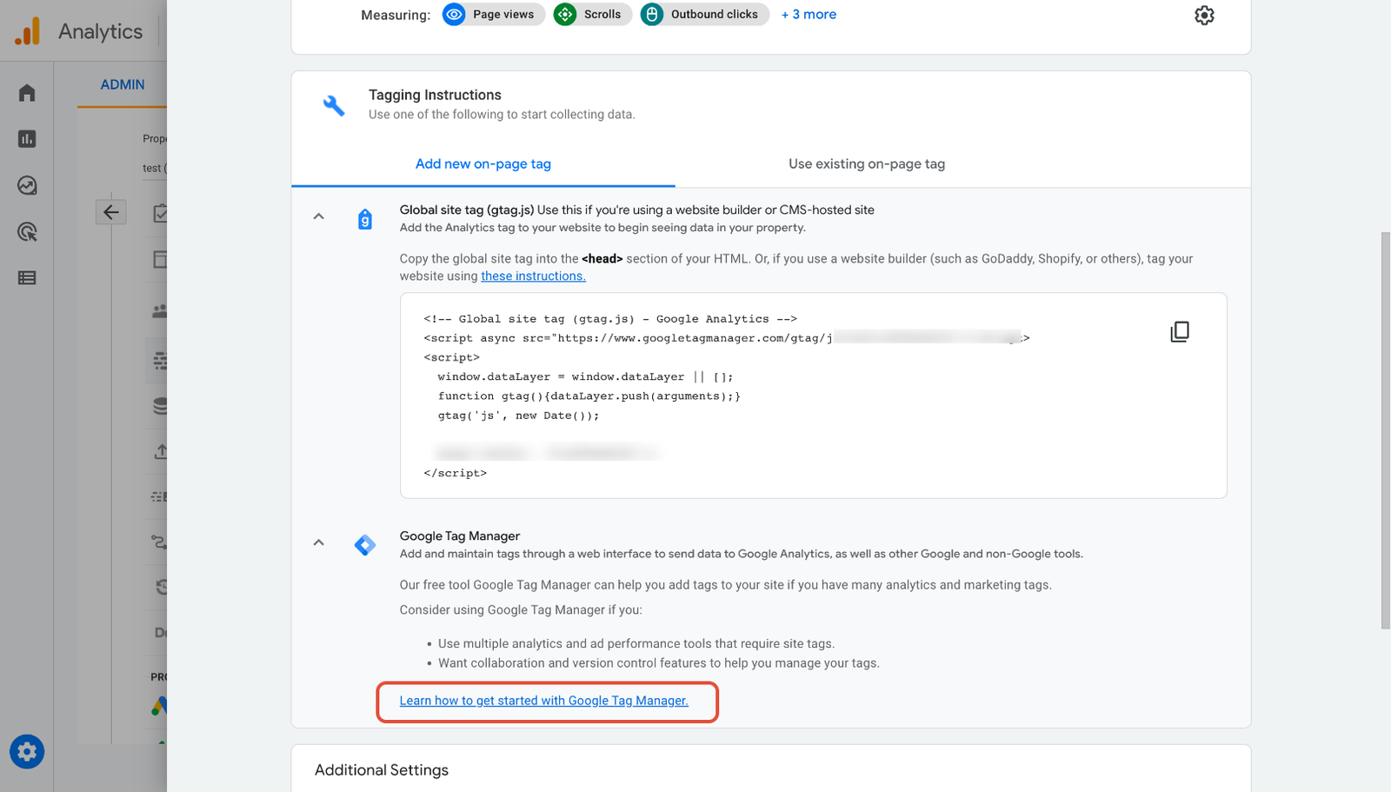Viewport: 1391px width, 792px height.
Task: Go to the Home icon in sidebar
Action: tap(27, 93)
